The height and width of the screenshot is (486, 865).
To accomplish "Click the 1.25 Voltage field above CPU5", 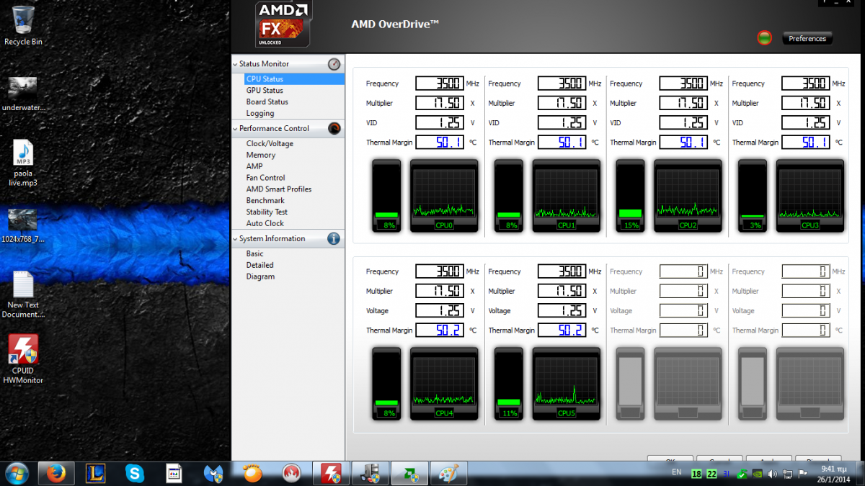I will [x=562, y=311].
